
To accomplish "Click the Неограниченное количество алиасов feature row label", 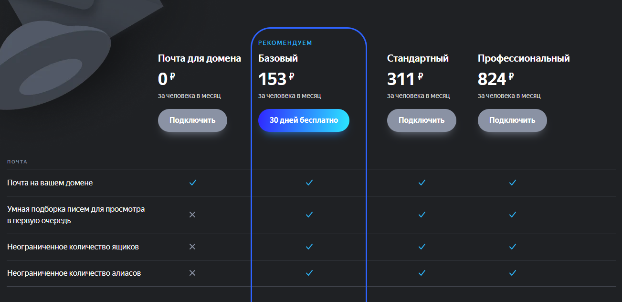I will click(74, 273).
